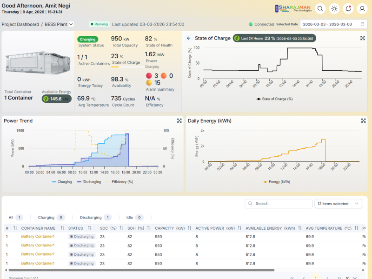Open the notifications bell icon
The image size is (372, 279).
pos(348,8)
